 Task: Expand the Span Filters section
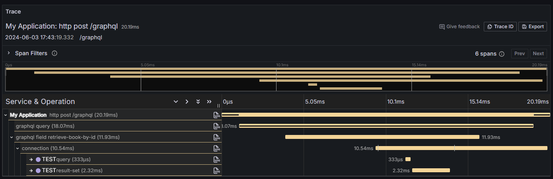click(x=8, y=53)
